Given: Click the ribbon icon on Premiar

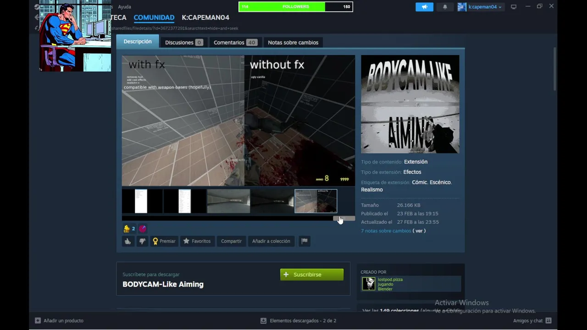Looking at the screenshot, I should pos(155,241).
